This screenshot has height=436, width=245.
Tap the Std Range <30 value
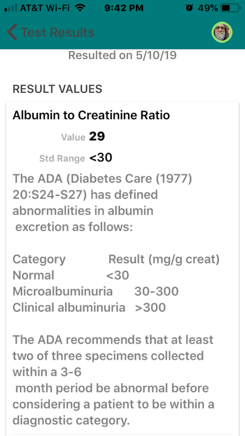point(101,158)
